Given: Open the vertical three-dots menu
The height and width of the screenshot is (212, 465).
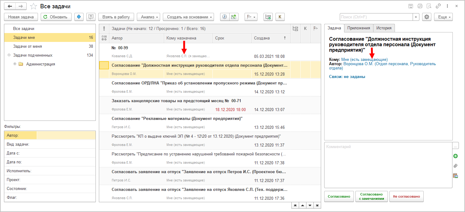Looking at the screenshot, I should [447, 6].
